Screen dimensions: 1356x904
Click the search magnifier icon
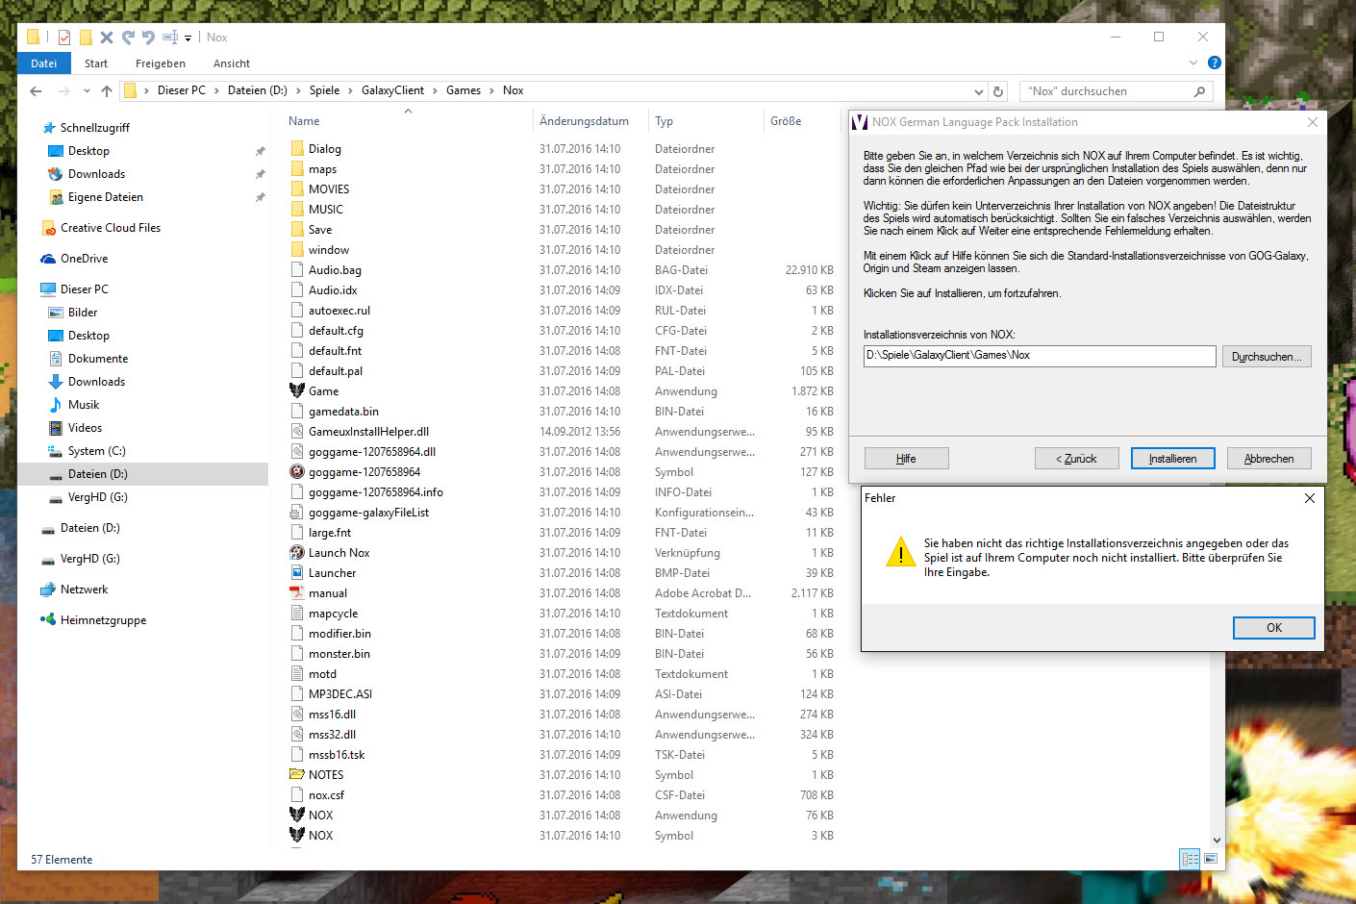click(1199, 91)
